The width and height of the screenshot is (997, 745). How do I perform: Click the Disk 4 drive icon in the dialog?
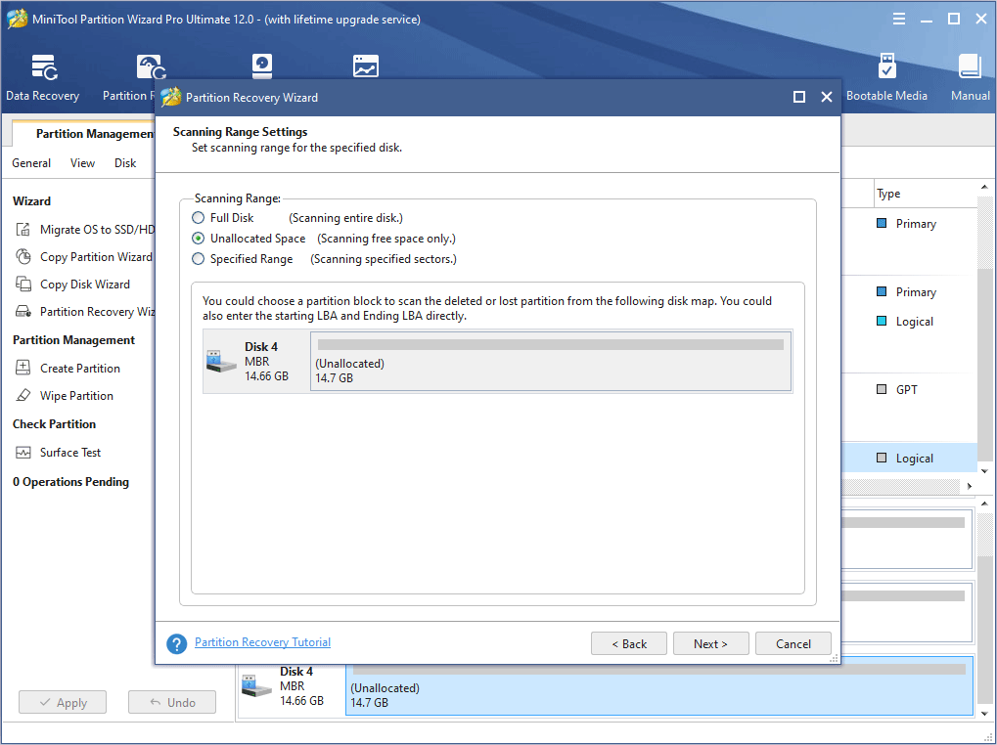pyautogui.click(x=221, y=362)
